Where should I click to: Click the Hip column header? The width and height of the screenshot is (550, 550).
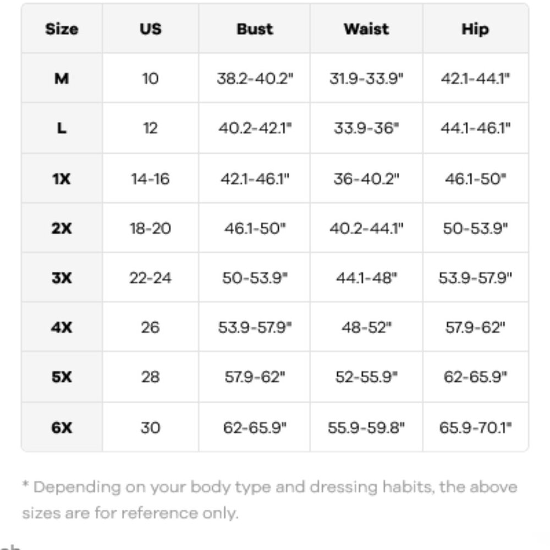[475, 29]
